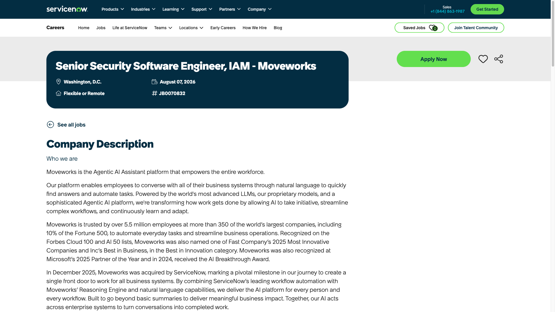
Task: Open Early Careers page
Action: point(223,28)
